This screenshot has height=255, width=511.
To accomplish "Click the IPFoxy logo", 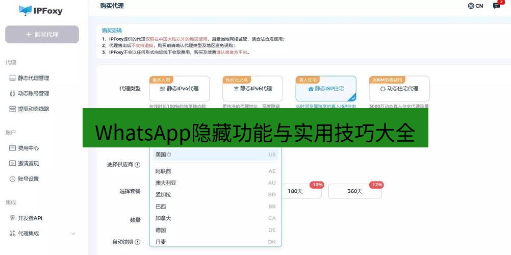I will [x=41, y=11].
